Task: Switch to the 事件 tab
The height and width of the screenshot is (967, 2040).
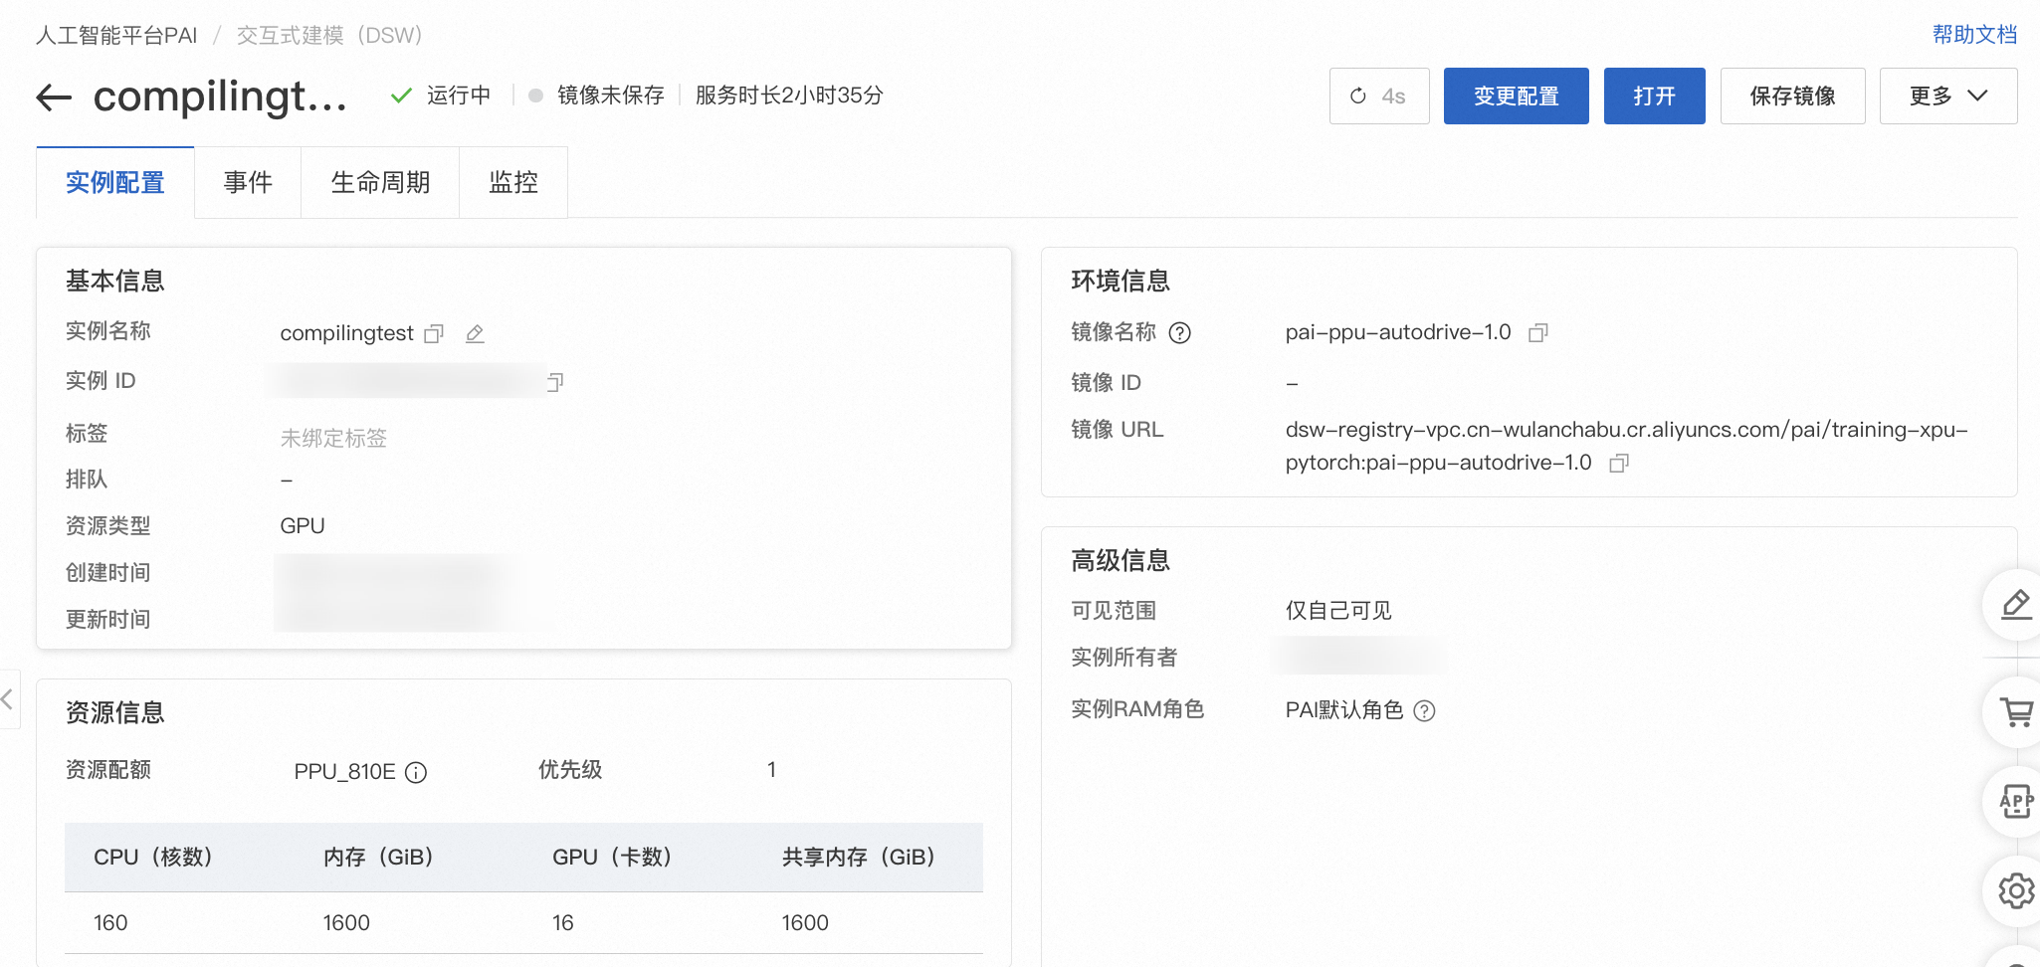Action: pyautogui.click(x=248, y=182)
